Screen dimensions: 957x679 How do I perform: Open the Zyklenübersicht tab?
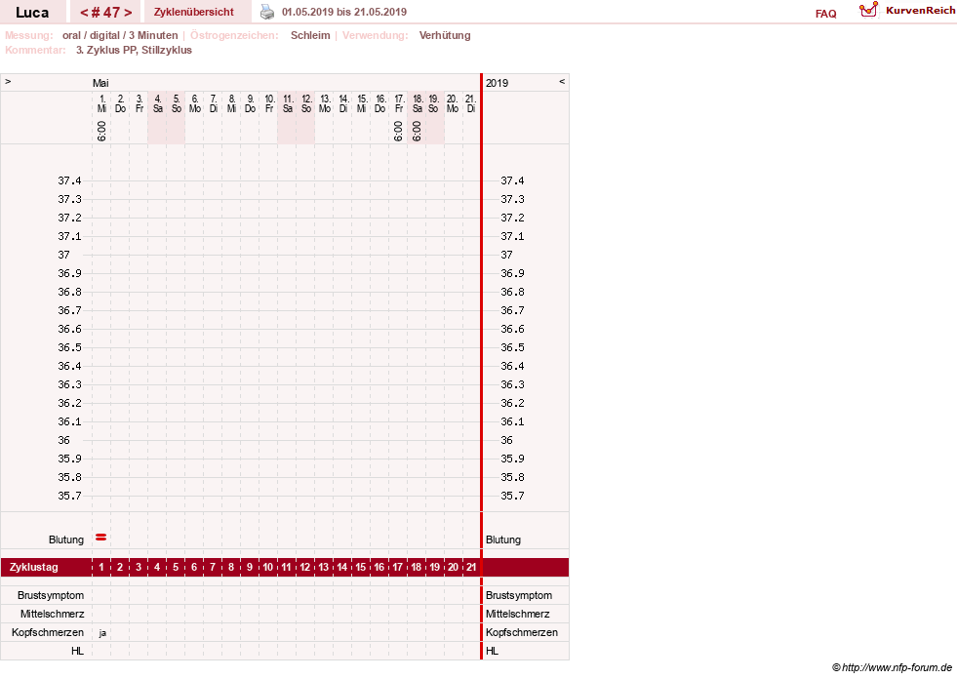tap(193, 12)
